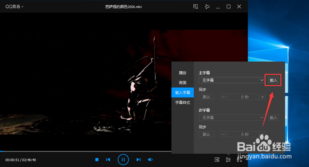This screenshot has height=167, width=309.
Task: Click 载入 button for 次字幕
Action: coord(273,118)
